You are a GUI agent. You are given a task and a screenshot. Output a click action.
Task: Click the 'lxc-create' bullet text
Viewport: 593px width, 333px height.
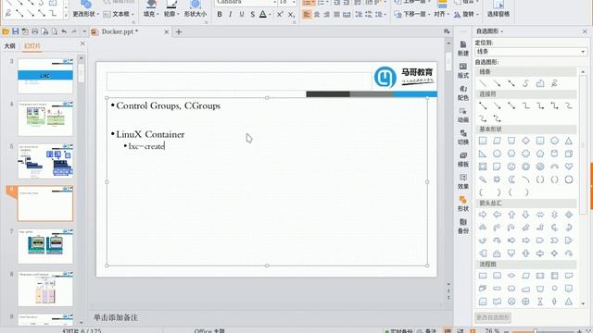coord(146,146)
